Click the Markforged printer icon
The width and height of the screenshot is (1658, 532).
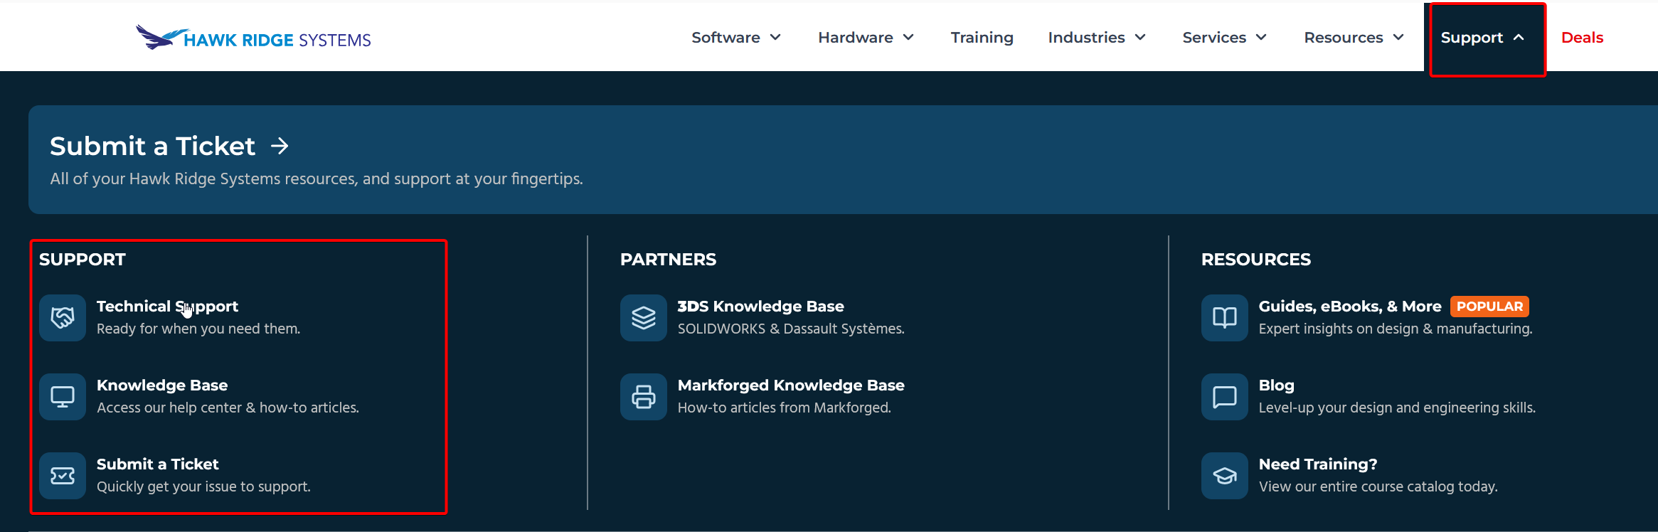click(644, 397)
